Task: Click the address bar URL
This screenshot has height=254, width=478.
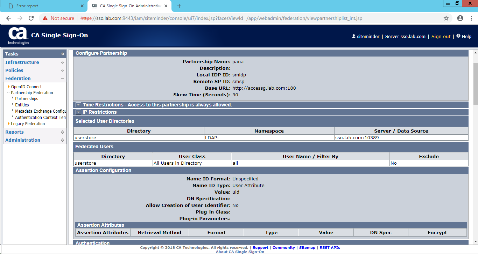Action: pyautogui.click(x=221, y=18)
